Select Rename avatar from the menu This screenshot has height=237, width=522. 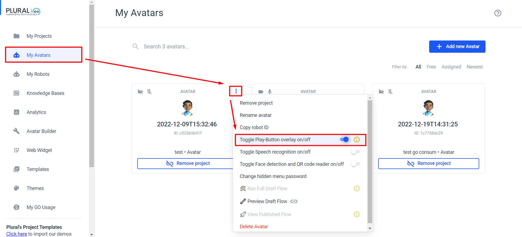point(255,115)
